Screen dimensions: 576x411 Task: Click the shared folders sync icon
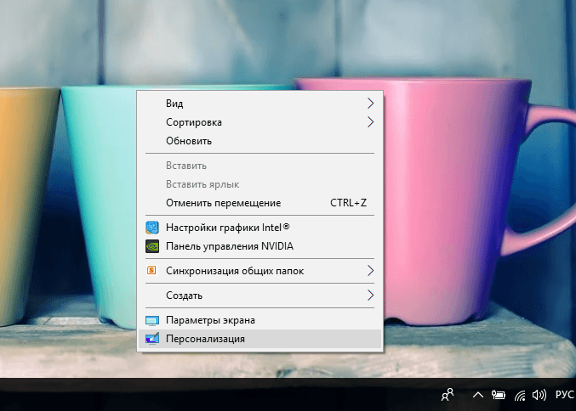151,271
